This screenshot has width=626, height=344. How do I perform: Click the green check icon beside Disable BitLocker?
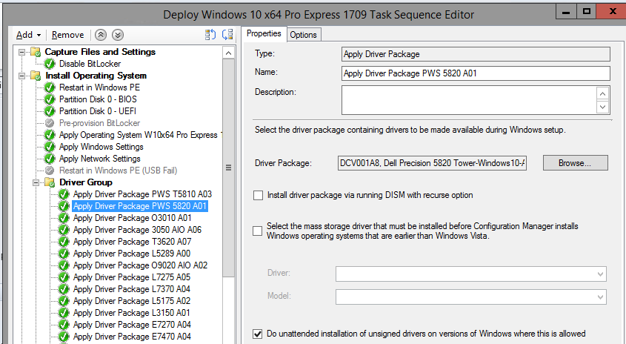pyautogui.click(x=50, y=64)
